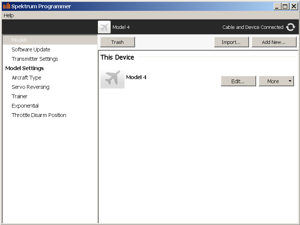This screenshot has height=225, width=300.
Task: Click the Trash button
Action: coord(117,42)
